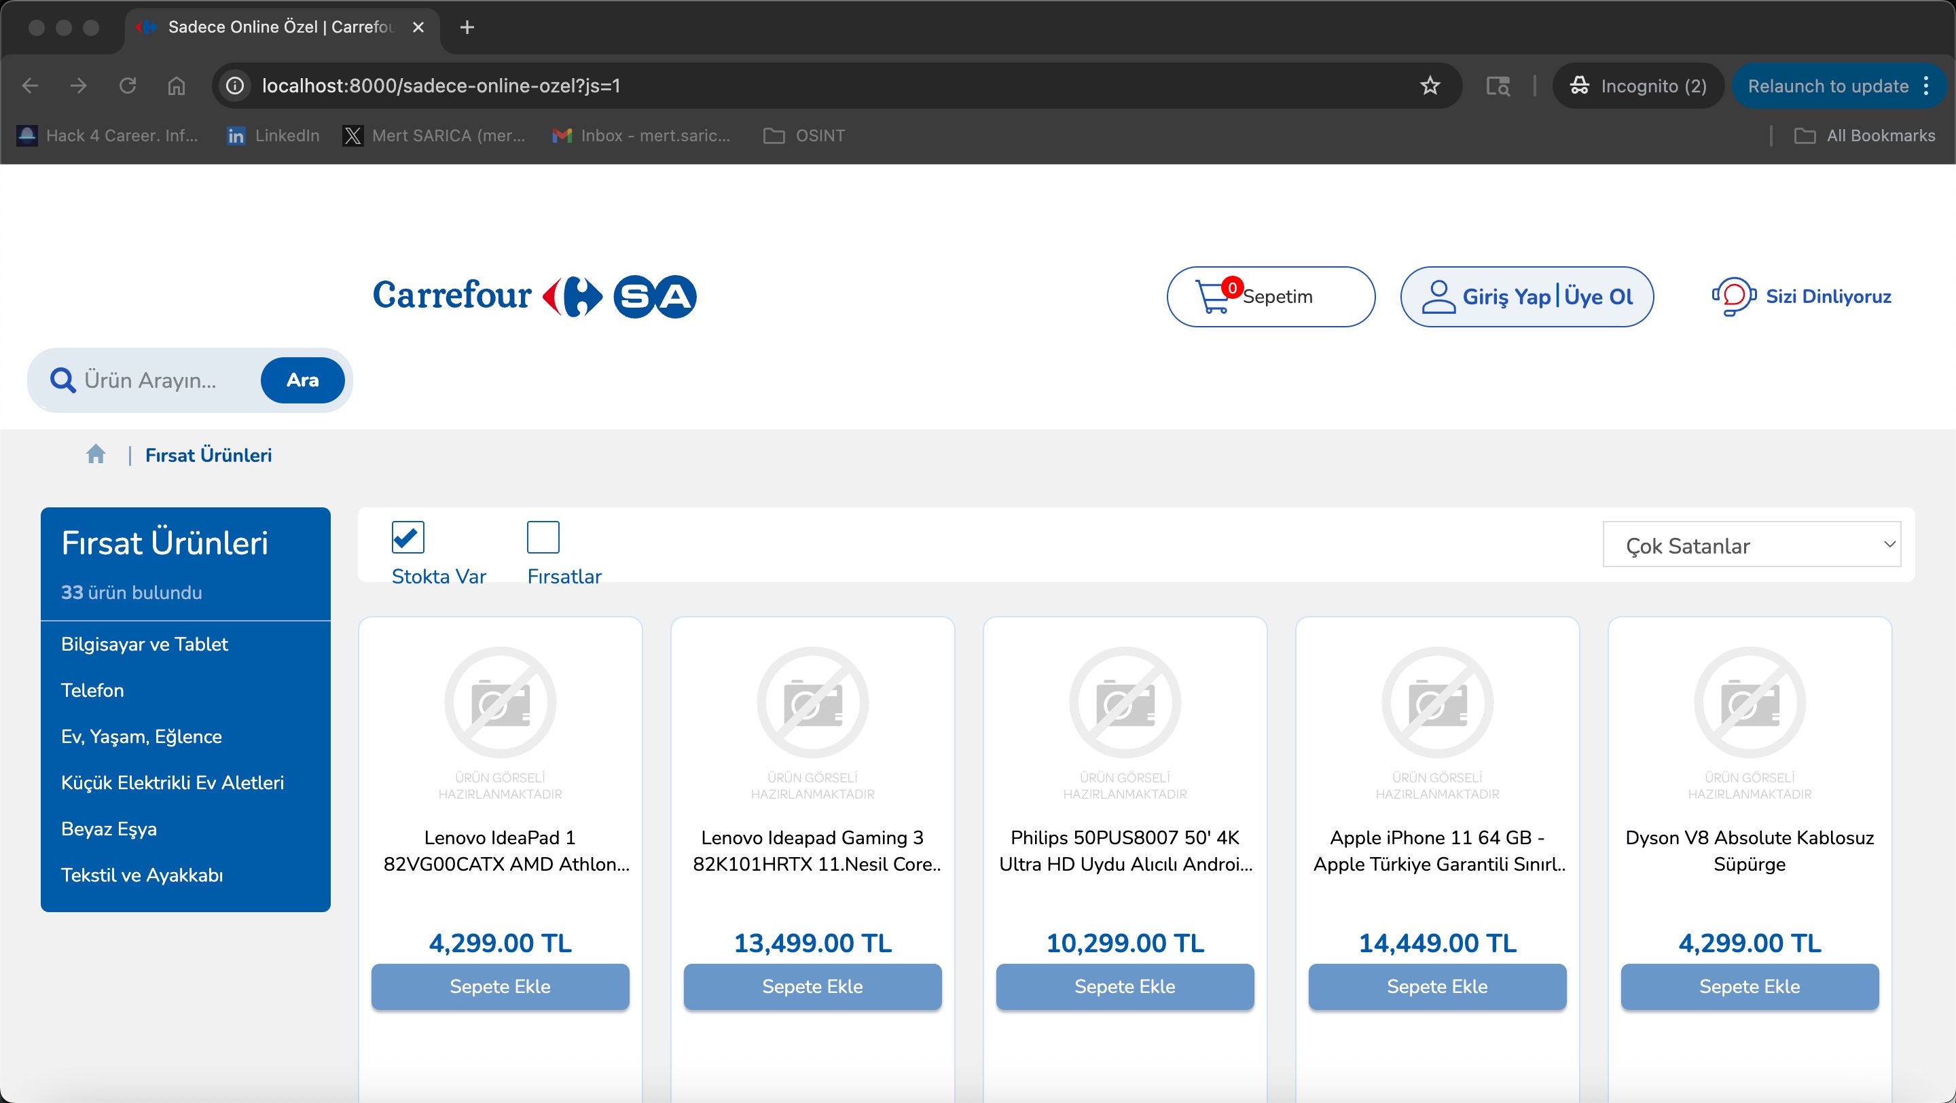The image size is (1956, 1103).
Task: Add Lenovo Ideapad Gaming 3 to cart
Action: click(812, 987)
